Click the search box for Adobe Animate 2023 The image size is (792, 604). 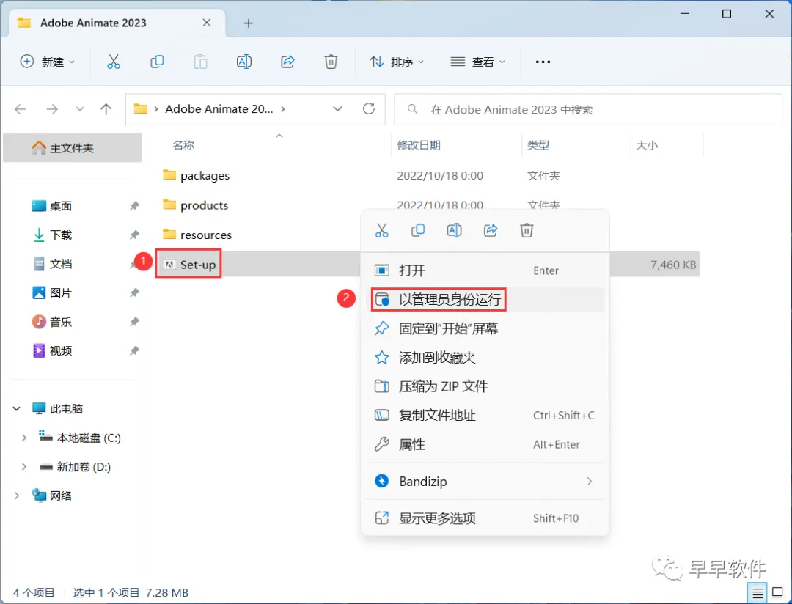tap(588, 109)
